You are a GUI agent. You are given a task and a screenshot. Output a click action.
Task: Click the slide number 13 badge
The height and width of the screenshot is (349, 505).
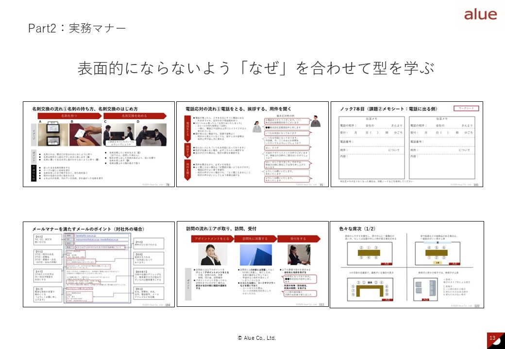click(496, 341)
